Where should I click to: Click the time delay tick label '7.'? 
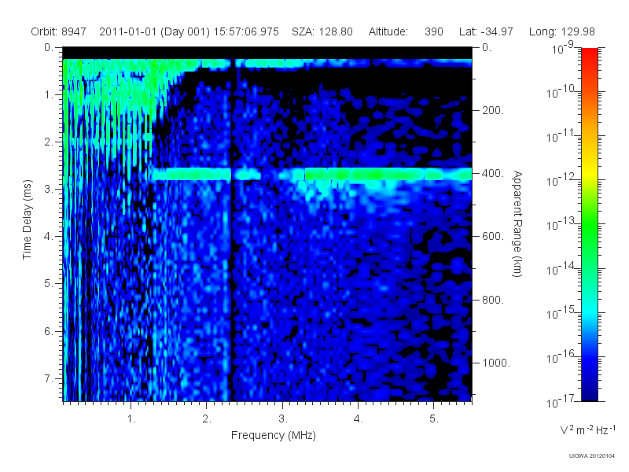pyautogui.click(x=49, y=378)
